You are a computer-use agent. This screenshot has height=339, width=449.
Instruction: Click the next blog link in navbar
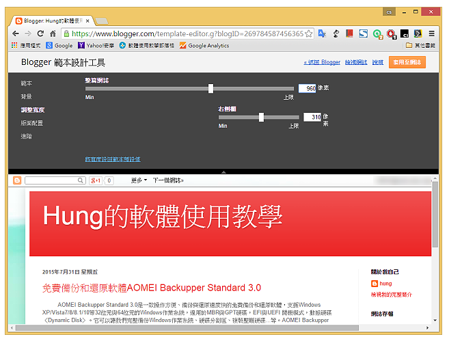click(x=168, y=180)
